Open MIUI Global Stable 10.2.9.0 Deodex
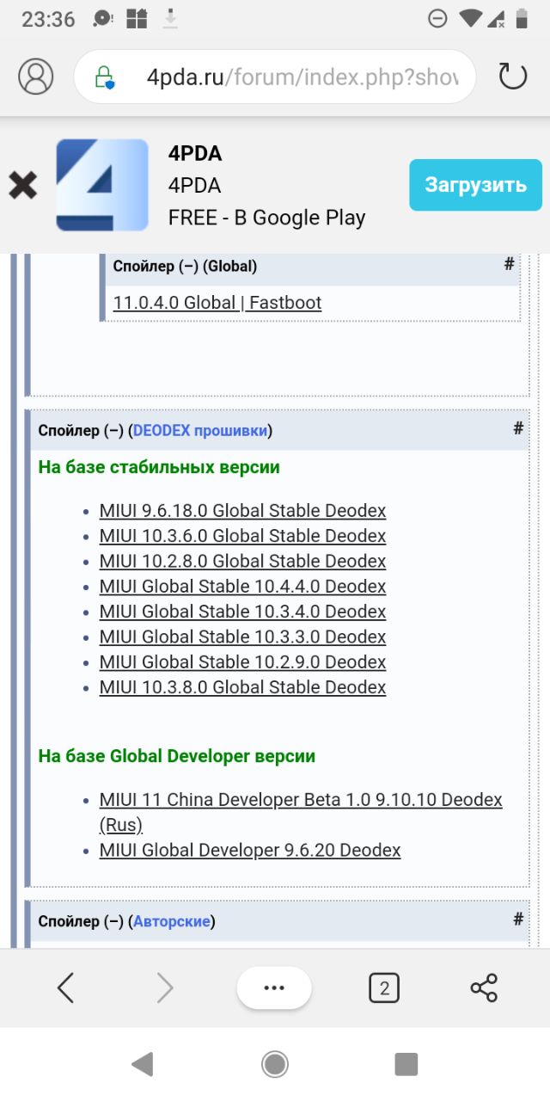 (242, 662)
